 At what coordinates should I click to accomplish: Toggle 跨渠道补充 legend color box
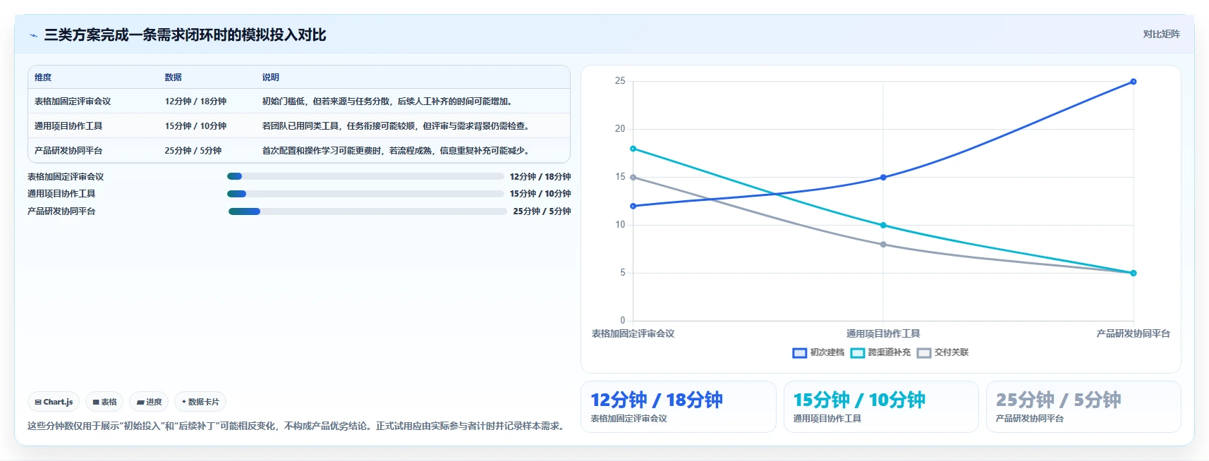[x=858, y=353]
